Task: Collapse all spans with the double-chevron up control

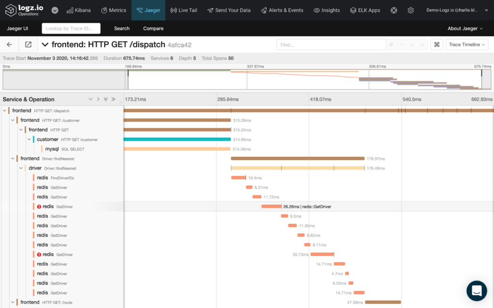Action: coord(106,99)
